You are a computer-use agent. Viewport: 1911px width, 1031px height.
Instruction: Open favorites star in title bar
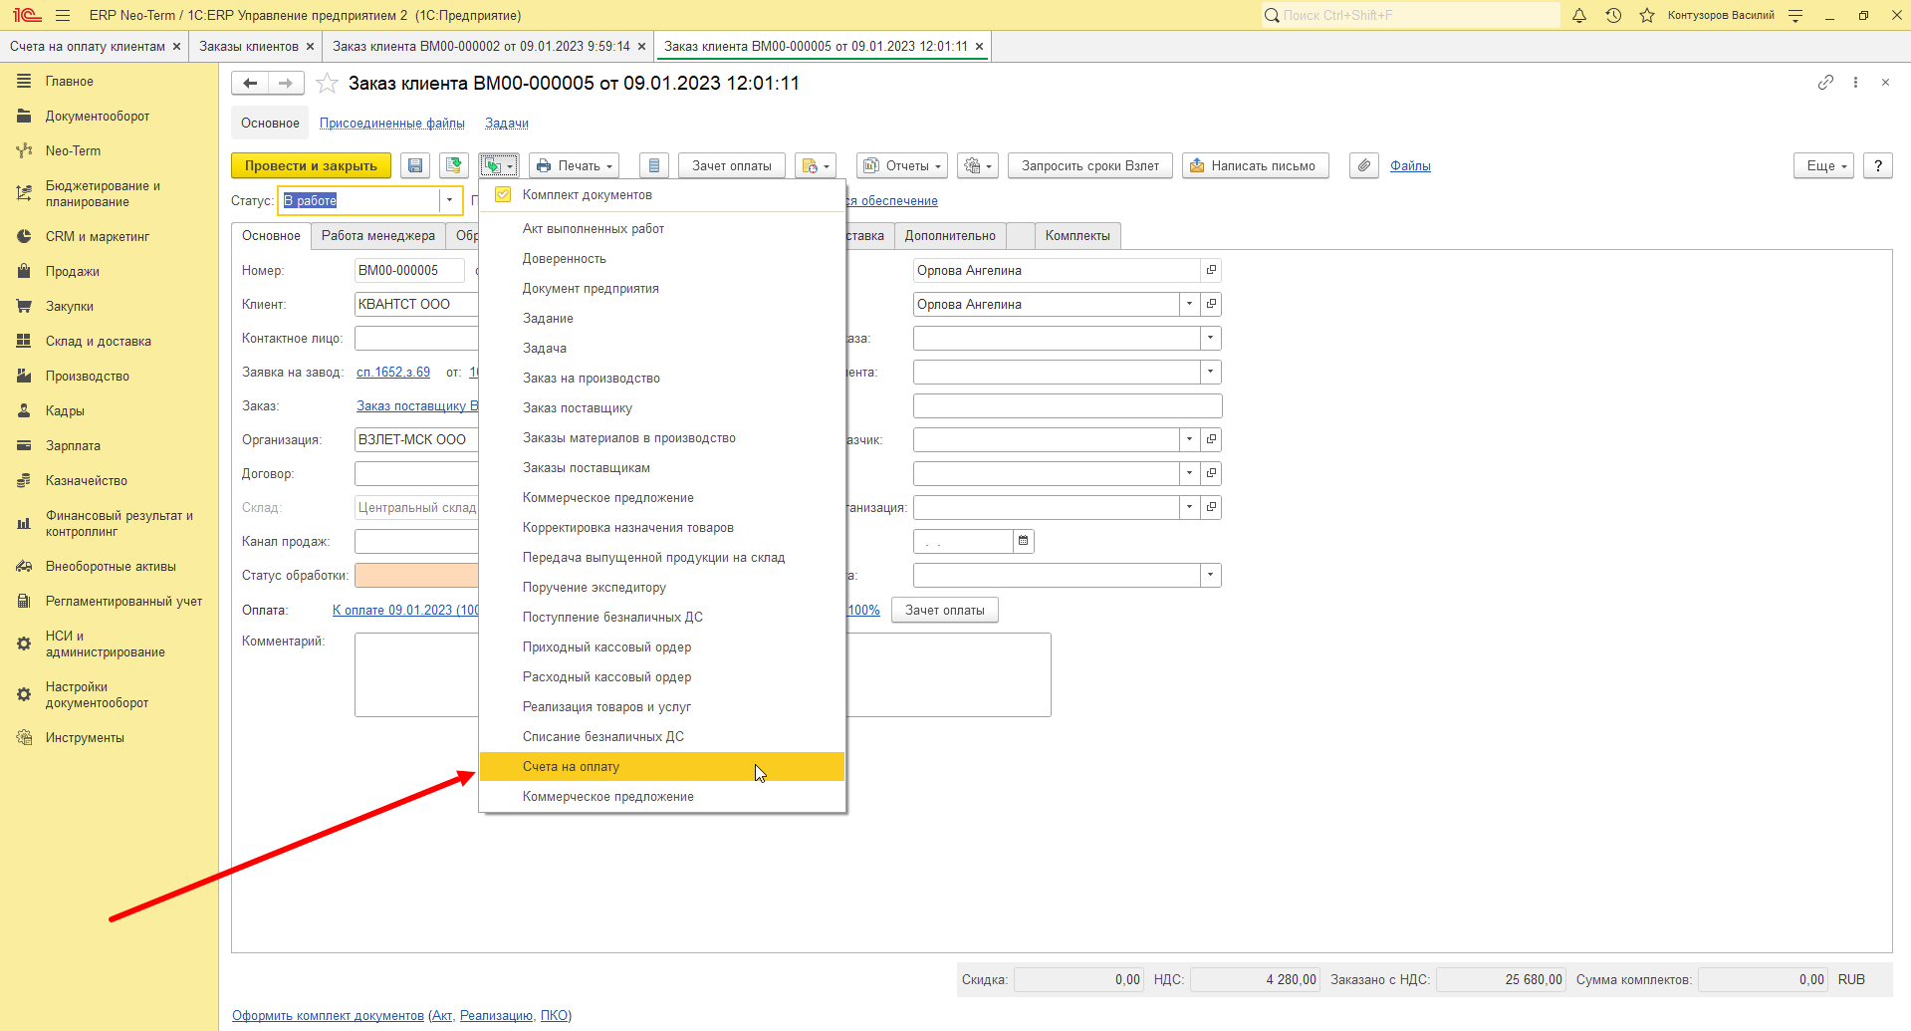click(1647, 15)
